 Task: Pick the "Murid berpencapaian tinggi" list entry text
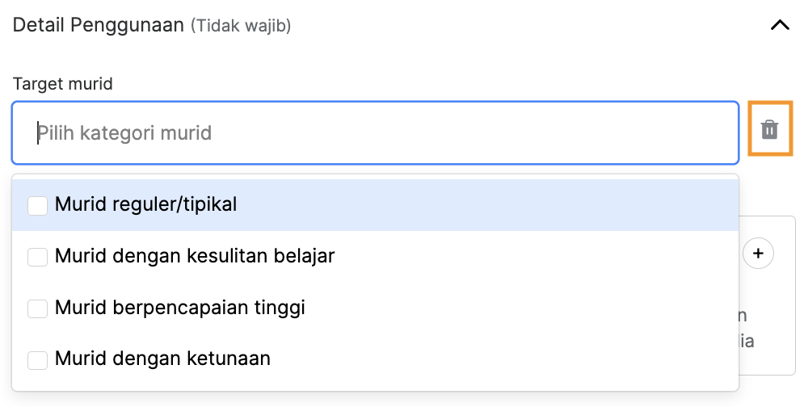tap(180, 308)
